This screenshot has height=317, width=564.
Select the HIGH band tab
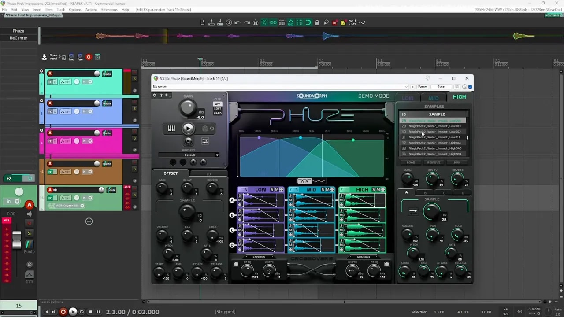[x=459, y=97]
